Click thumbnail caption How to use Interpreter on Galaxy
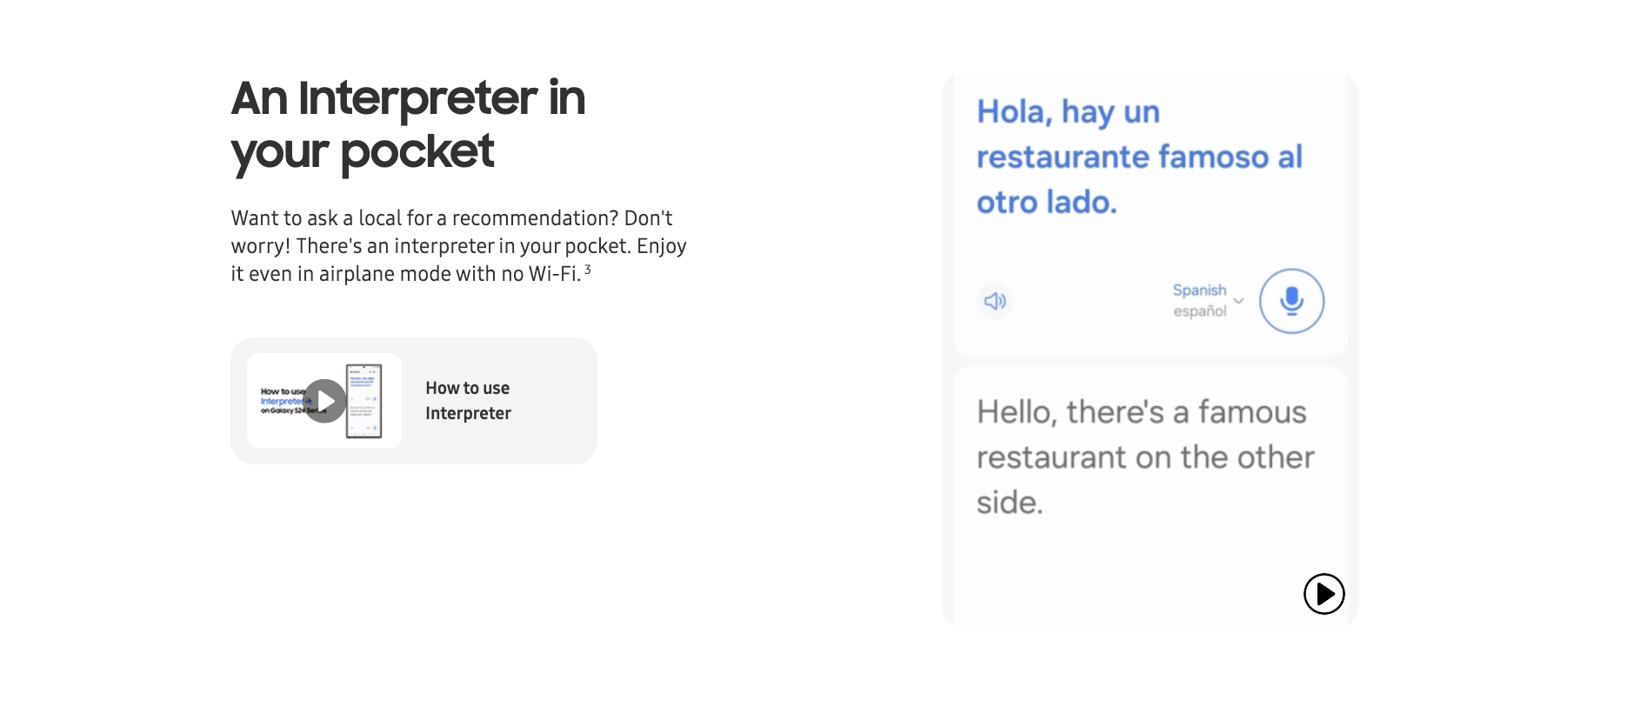 283,401
